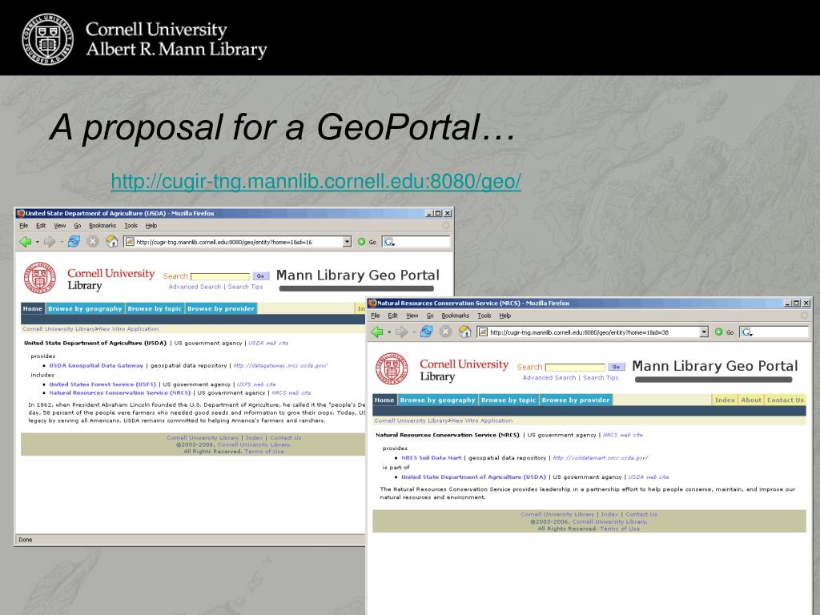Image resolution: width=820 pixels, height=615 pixels.
Task: Click Home icon in USDA Firefox window
Action: click(112, 242)
